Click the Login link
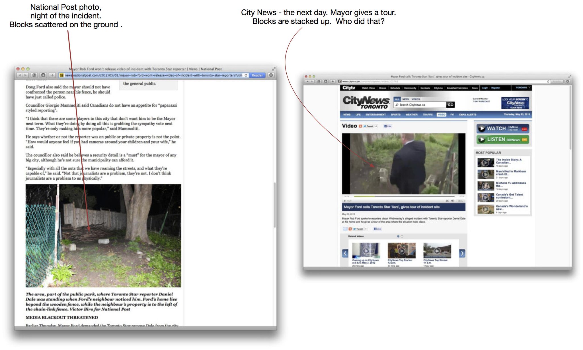The image size is (583, 350). (x=485, y=88)
